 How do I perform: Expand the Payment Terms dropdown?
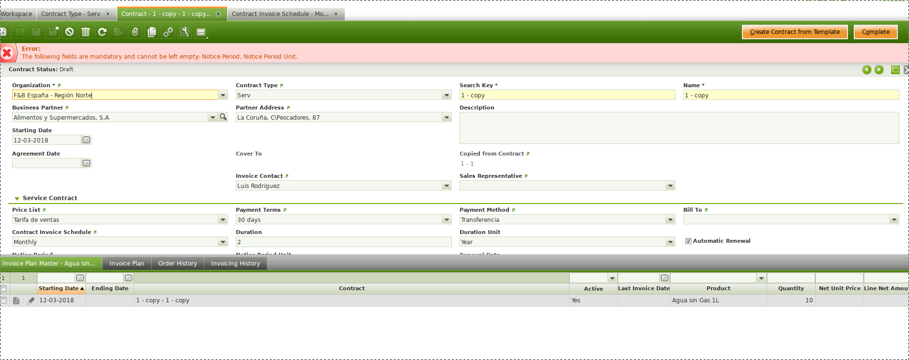[x=447, y=219]
